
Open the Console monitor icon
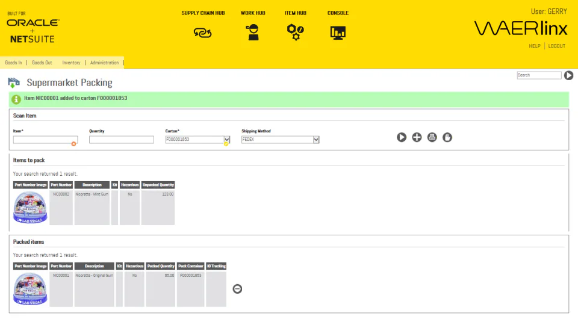pyautogui.click(x=338, y=32)
